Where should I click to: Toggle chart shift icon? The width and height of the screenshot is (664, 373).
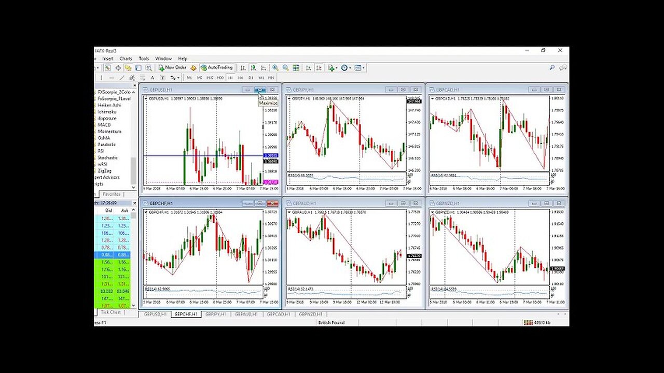pyautogui.click(x=319, y=67)
